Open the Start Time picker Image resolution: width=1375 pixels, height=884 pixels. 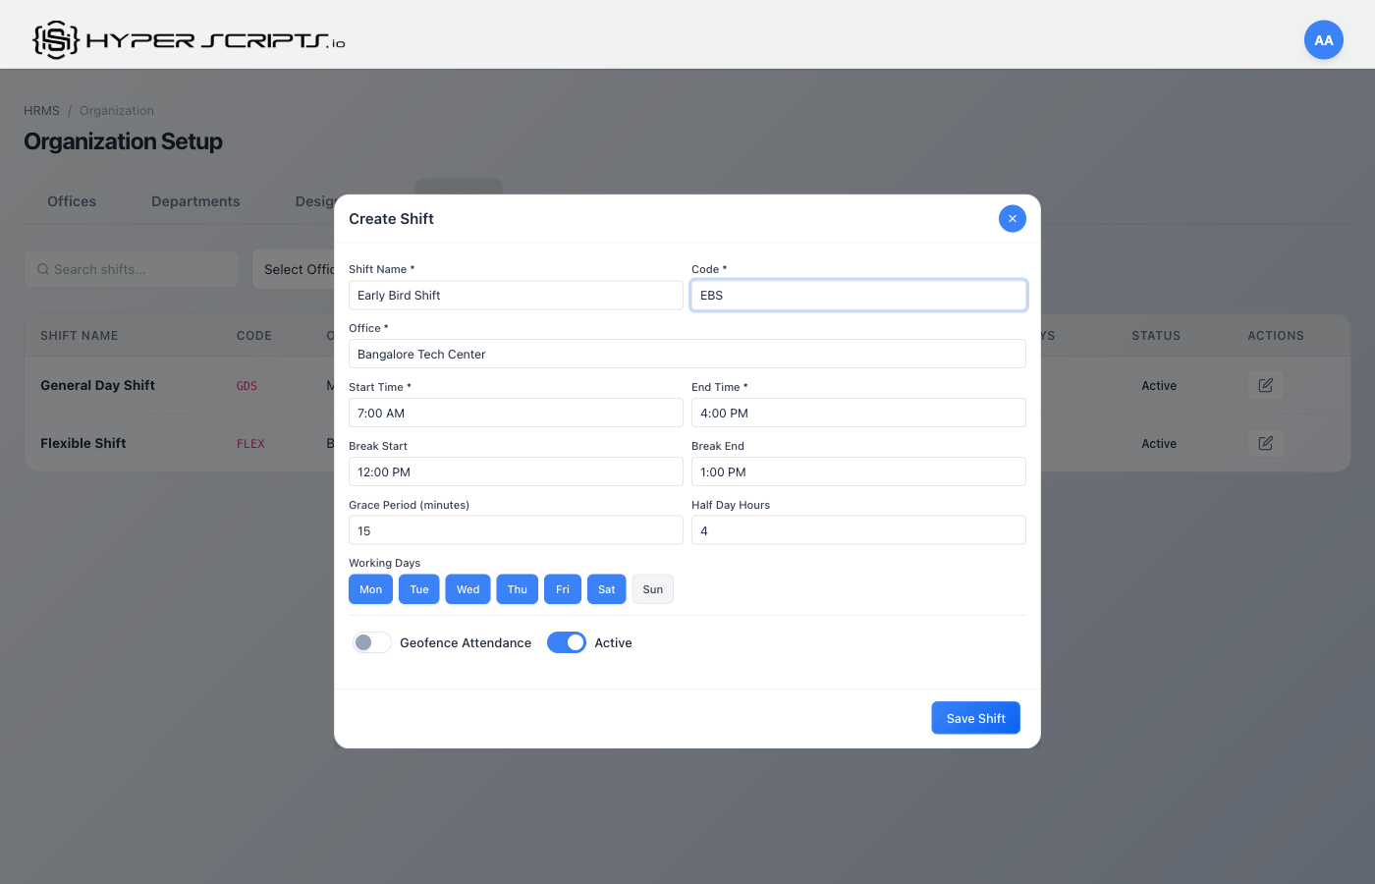(516, 414)
